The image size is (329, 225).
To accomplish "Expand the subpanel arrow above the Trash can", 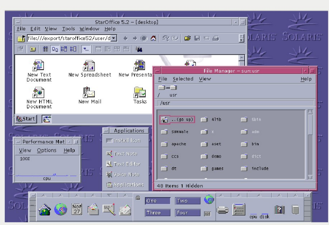I will [x=295, y=195].
